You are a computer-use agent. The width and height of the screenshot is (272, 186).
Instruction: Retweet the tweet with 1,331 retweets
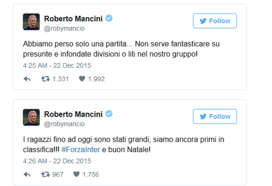45,79
